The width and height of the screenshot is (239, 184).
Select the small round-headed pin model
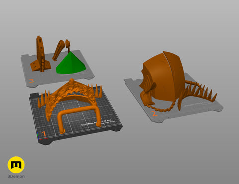coord(68,46)
